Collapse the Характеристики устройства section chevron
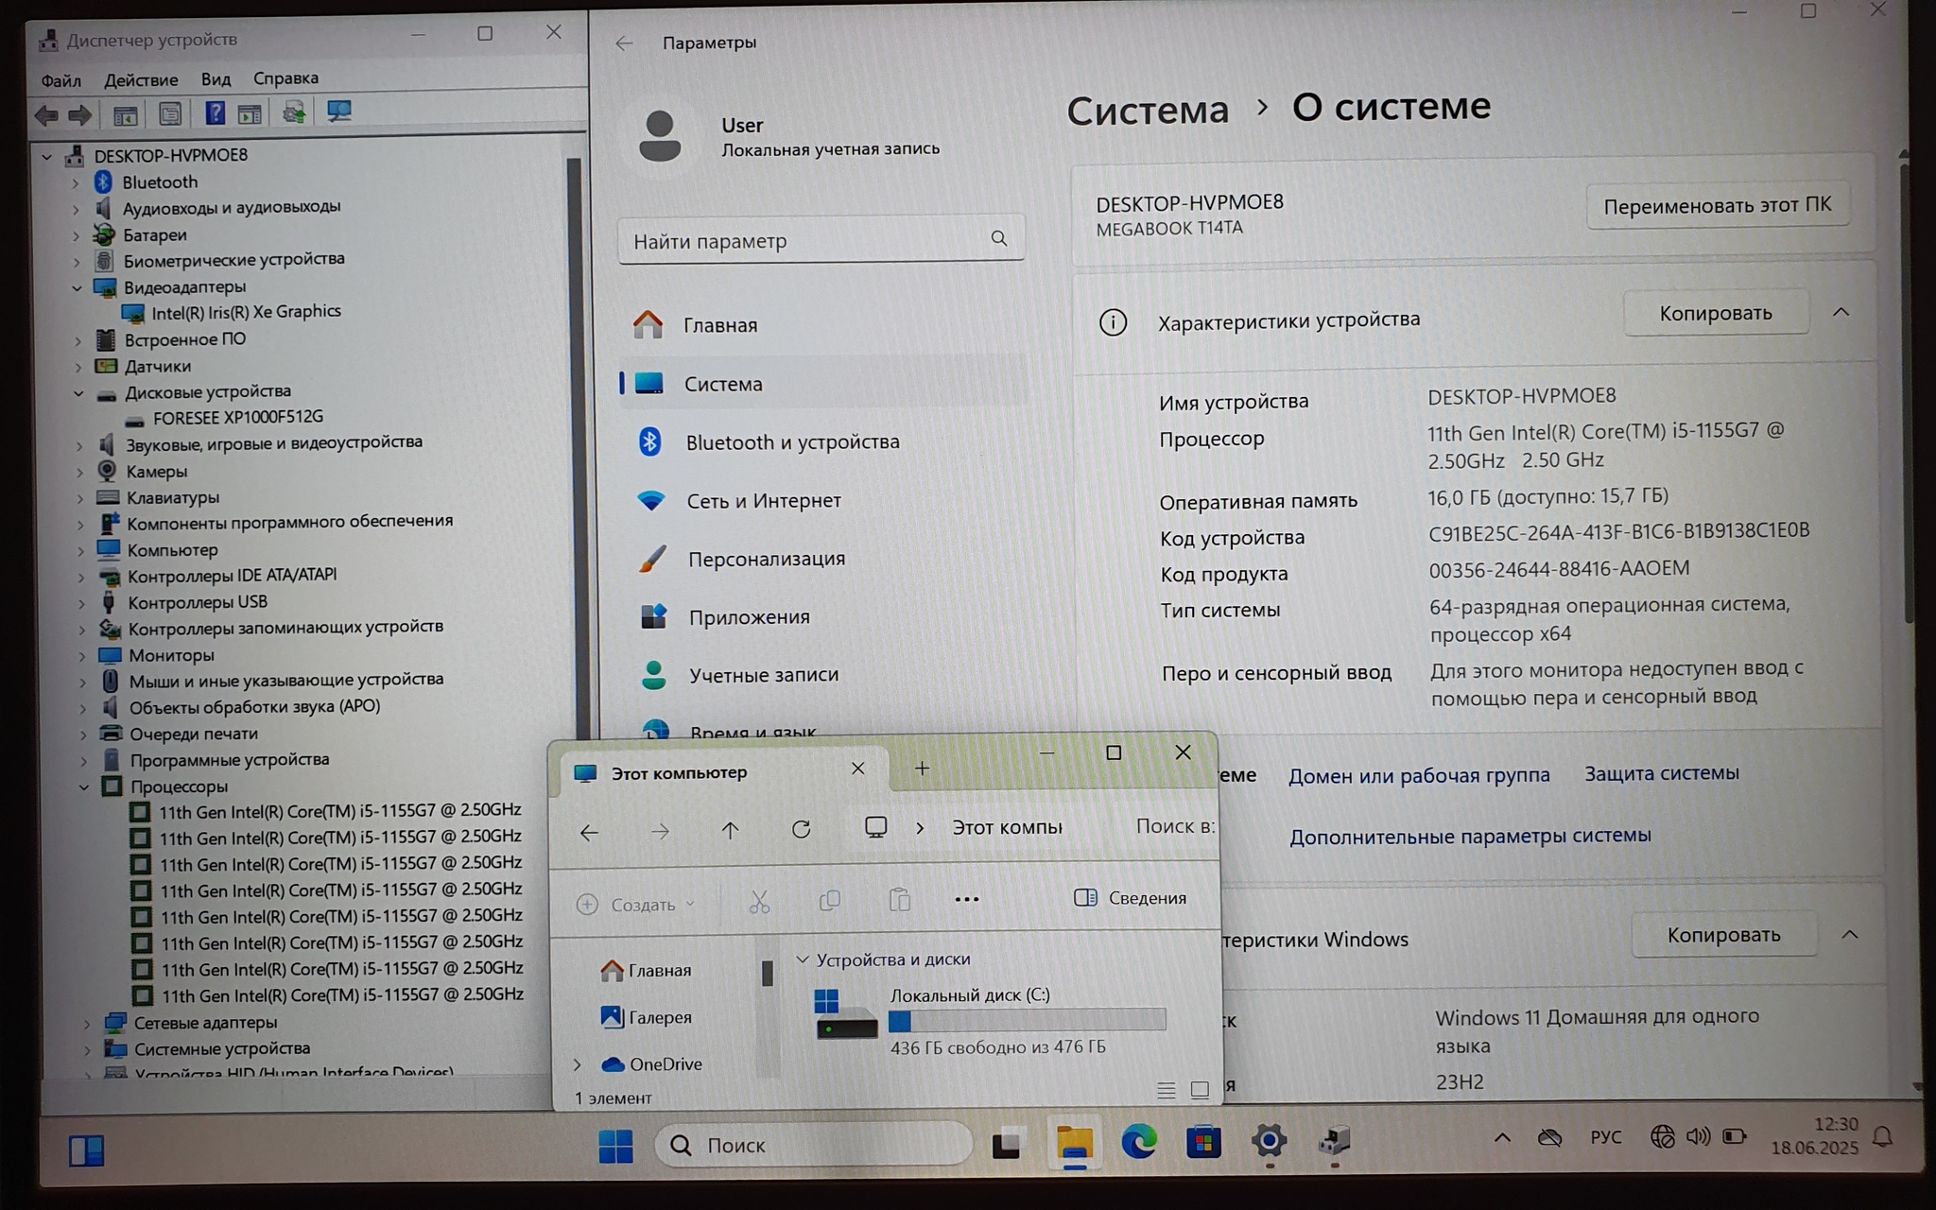Image resolution: width=1936 pixels, height=1210 pixels. click(x=1841, y=313)
